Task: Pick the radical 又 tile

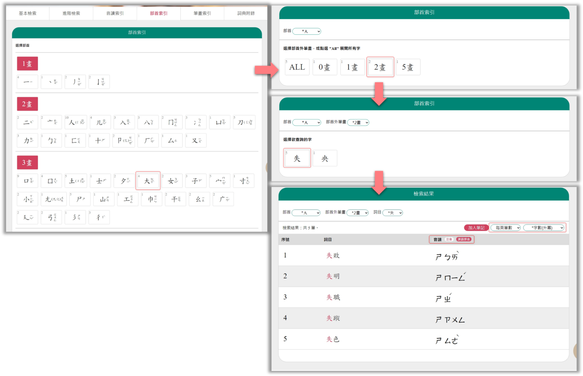Action: click(x=196, y=140)
